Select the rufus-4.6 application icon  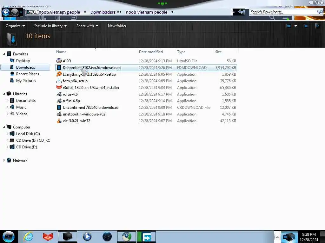pos(59,94)
